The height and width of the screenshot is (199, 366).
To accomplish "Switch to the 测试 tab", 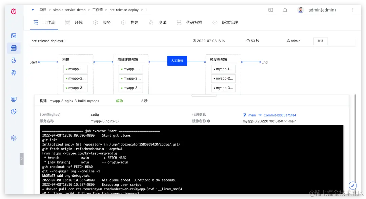I will click(158, 23).
